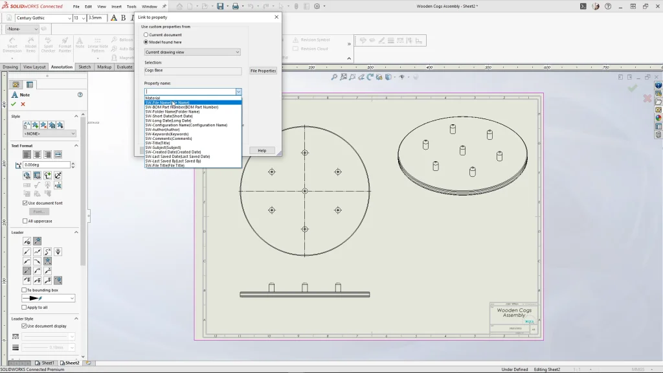
Task: Click the red X to cancel the note
Action: point(23,104)
